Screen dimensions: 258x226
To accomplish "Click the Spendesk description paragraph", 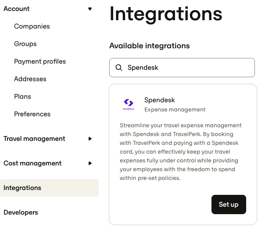I will coord(181,152).
